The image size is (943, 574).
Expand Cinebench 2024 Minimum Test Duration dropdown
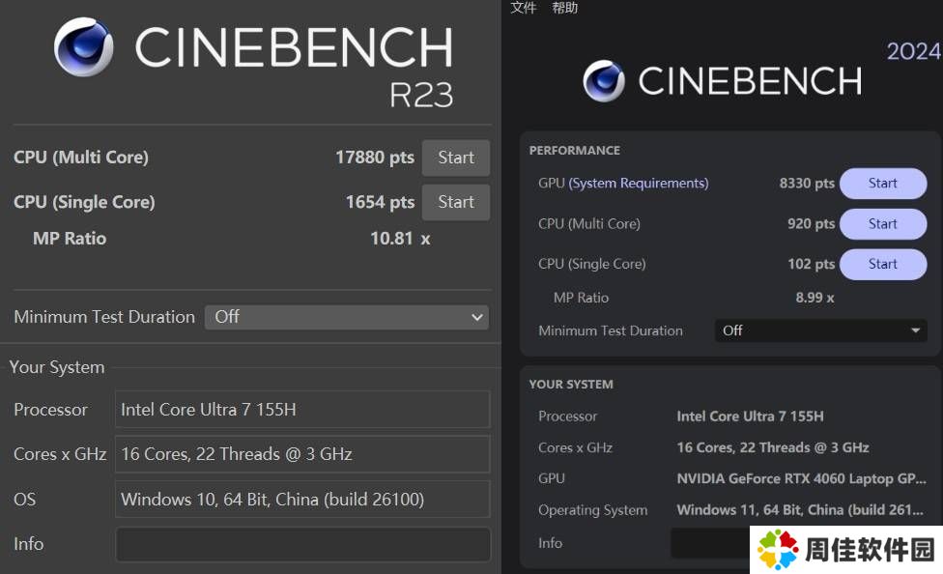click(x=820, y=330)
